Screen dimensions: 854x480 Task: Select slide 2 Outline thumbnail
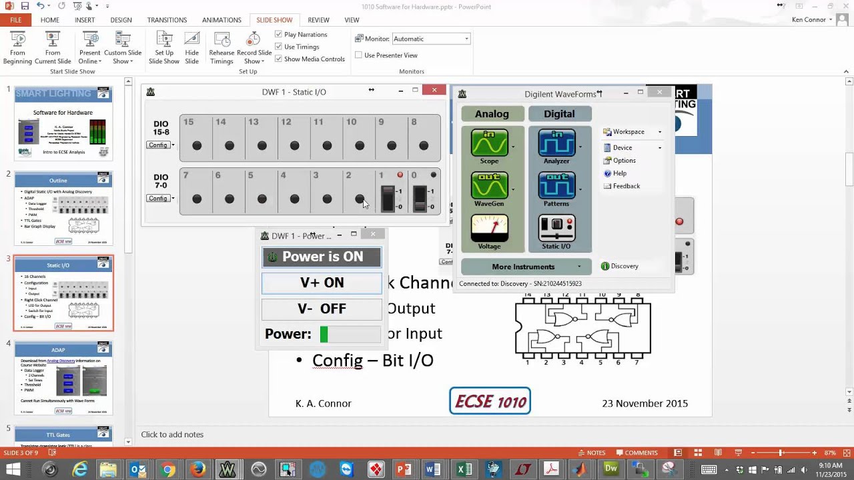tap(63, 209)
